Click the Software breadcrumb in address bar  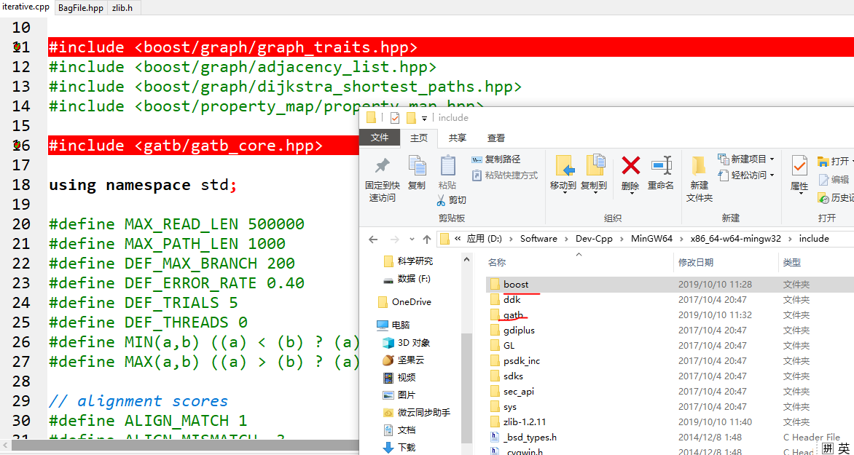click(538, 238)
